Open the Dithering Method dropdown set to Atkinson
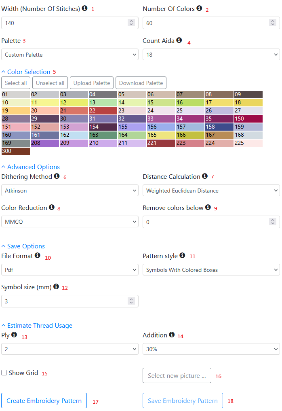This screenshot has width=282, height=411. click(x=70, y=191)
